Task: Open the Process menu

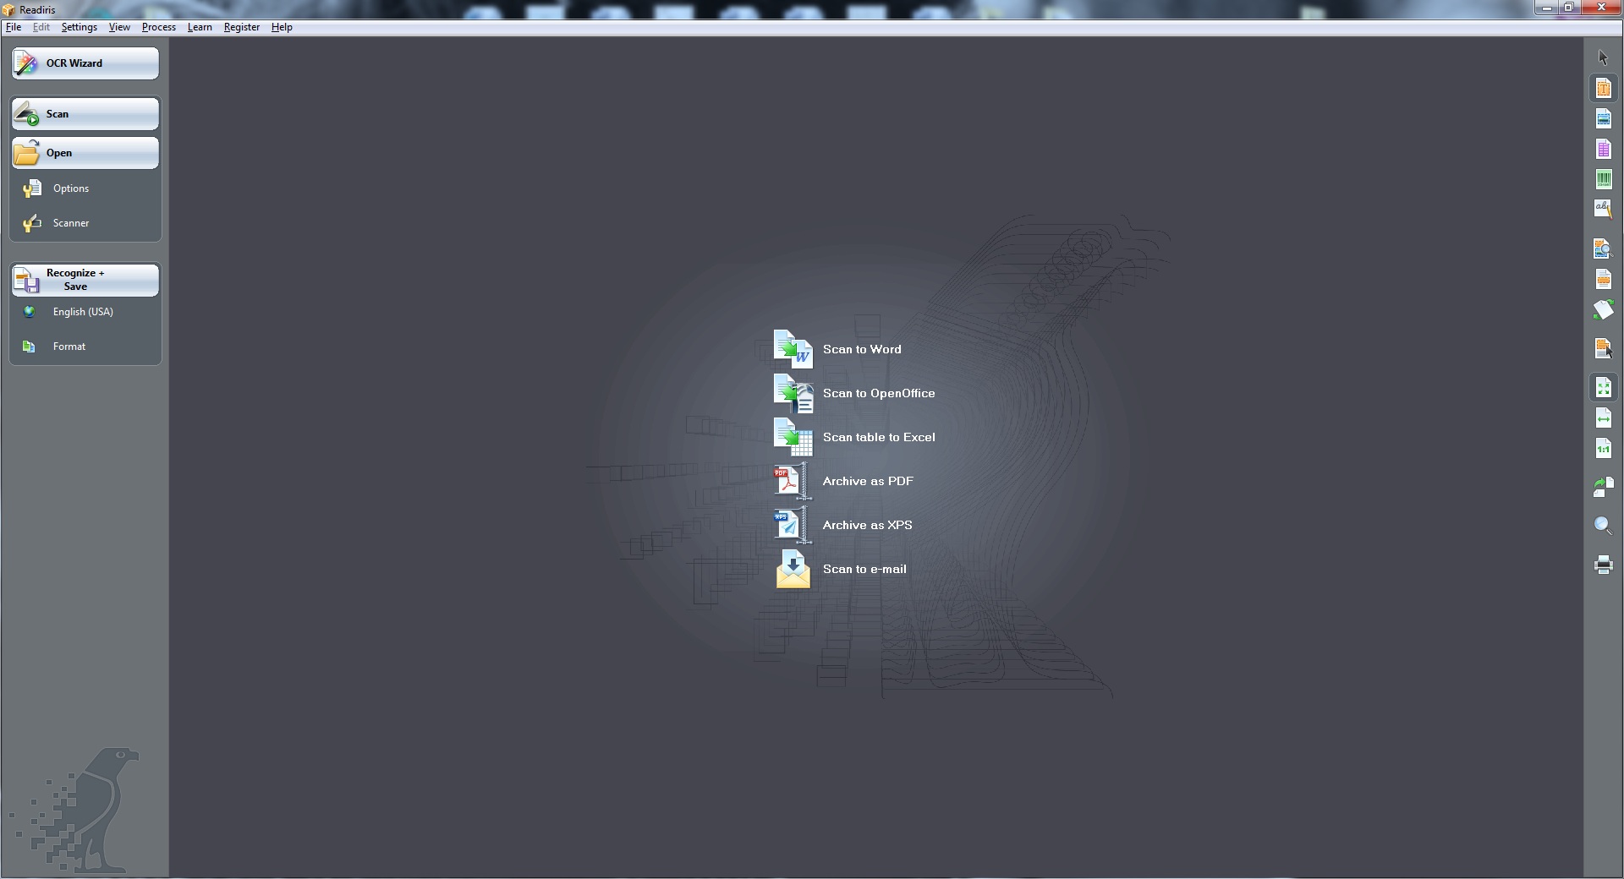Action: coord(159,27)
